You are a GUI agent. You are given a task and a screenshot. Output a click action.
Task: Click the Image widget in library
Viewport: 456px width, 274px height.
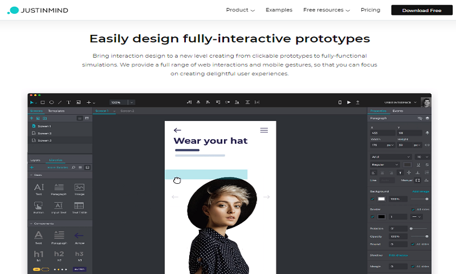click(x=79, y=189)
